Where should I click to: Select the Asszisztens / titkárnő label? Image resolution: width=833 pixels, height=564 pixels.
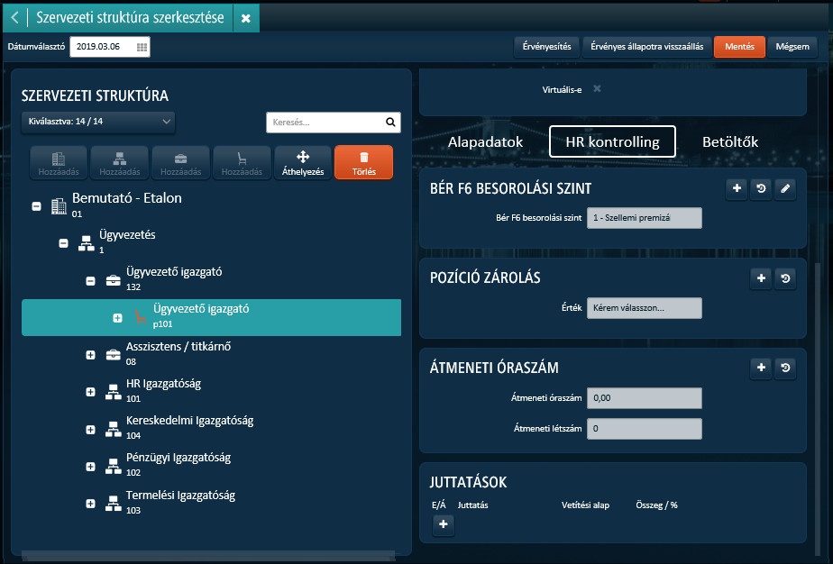[178, 347]
